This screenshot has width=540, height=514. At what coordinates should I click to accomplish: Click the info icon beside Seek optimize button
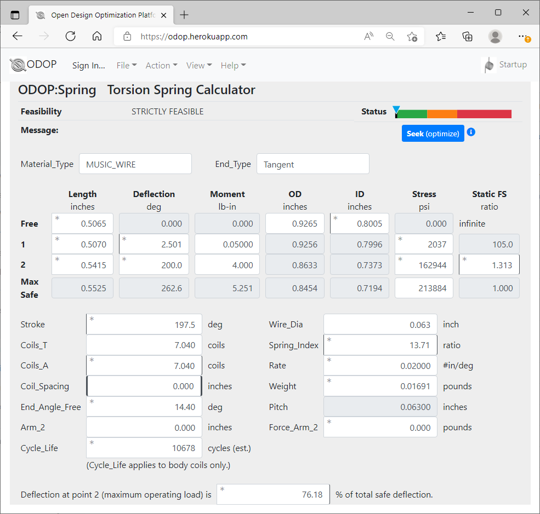(470, 132)
